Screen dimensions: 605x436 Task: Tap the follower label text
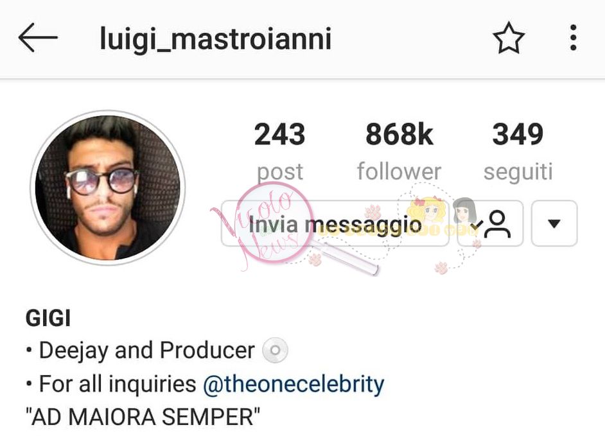pos(399,171)
